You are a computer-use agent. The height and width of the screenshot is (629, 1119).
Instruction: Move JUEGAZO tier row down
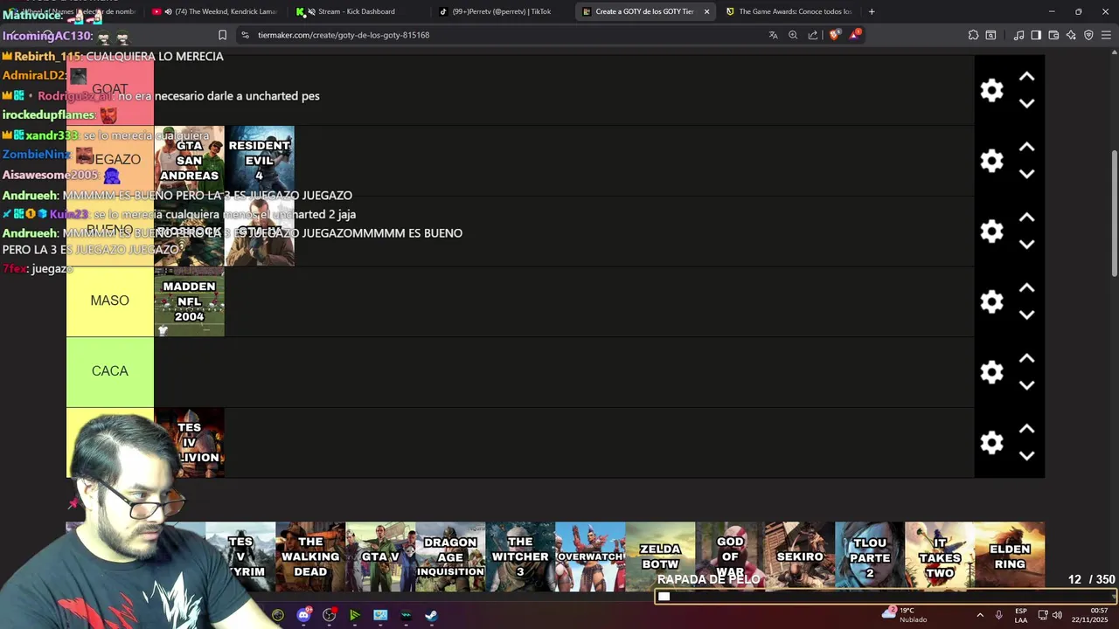click(x=1027, y=174)
